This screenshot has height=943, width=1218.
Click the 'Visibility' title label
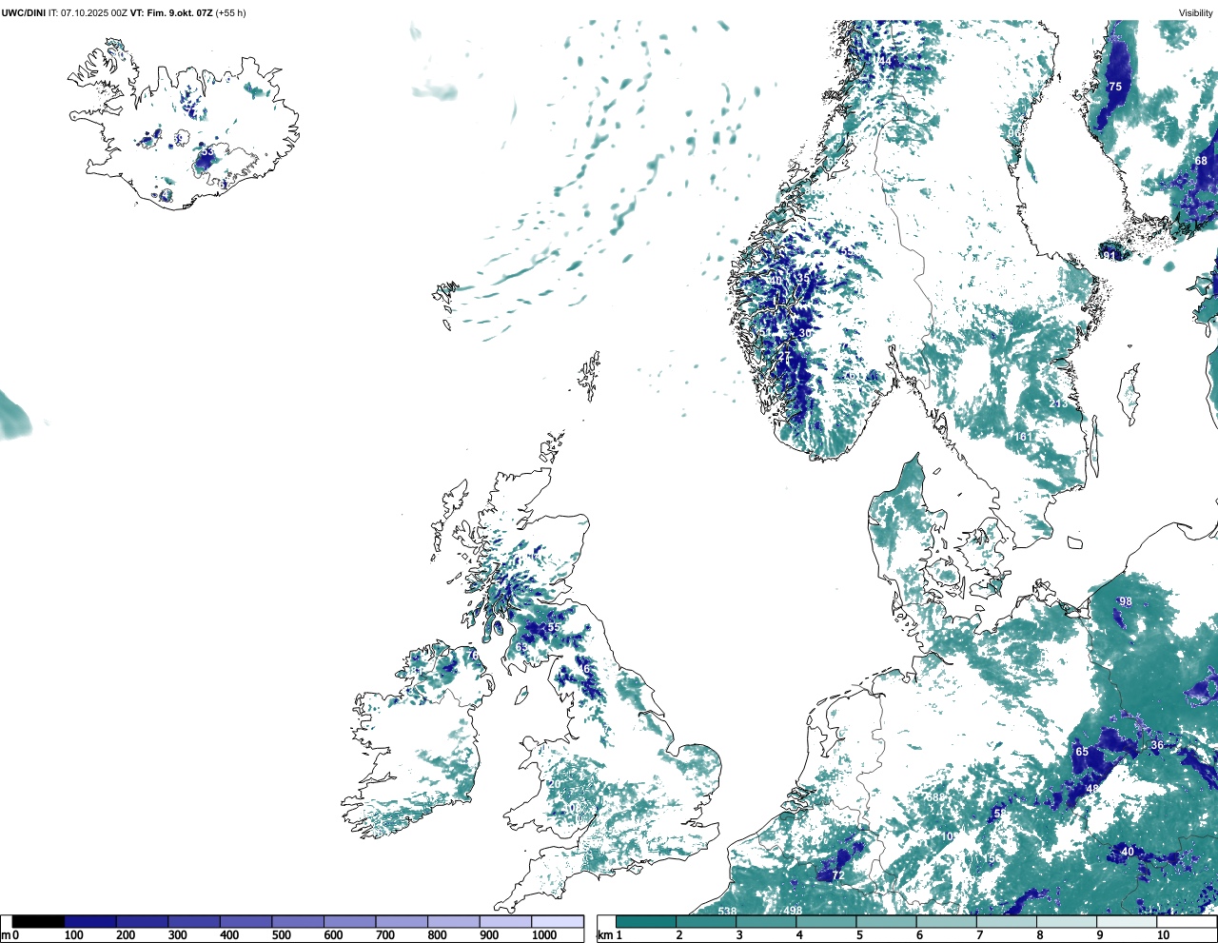coord(1195,12)
